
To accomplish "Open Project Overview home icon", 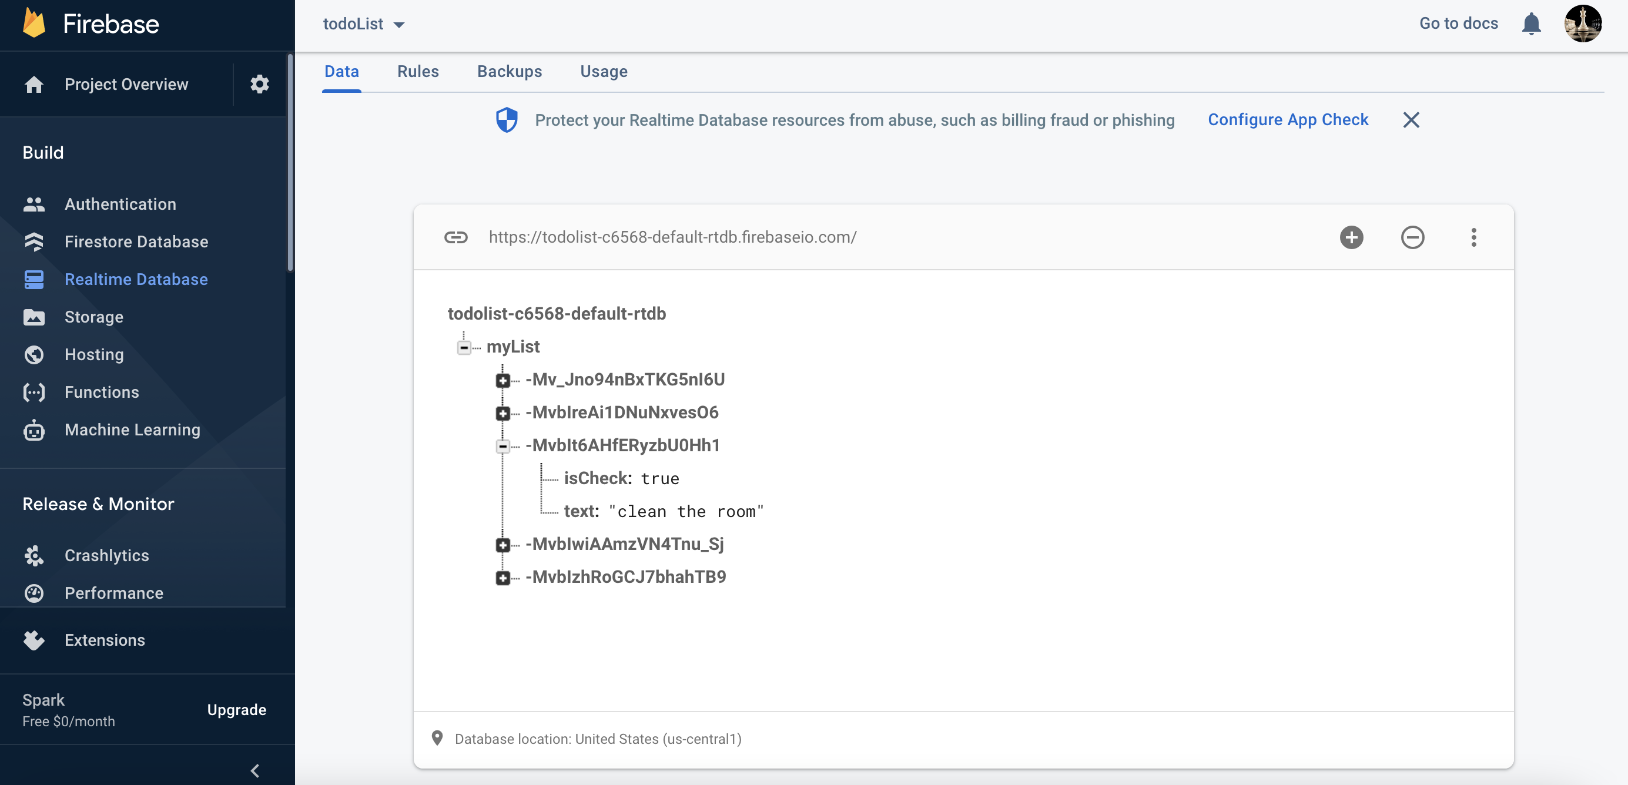I will pyautogui.click(x=34, y=84).
